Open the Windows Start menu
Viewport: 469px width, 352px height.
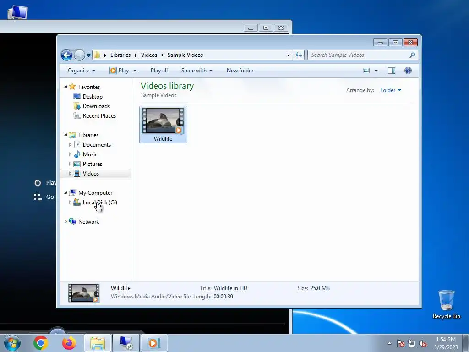[x=12, y=343]
